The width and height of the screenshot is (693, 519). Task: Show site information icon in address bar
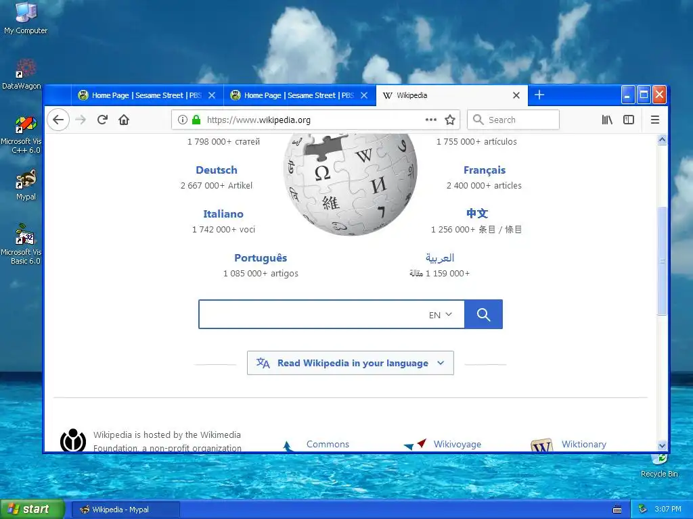point(183,120)
